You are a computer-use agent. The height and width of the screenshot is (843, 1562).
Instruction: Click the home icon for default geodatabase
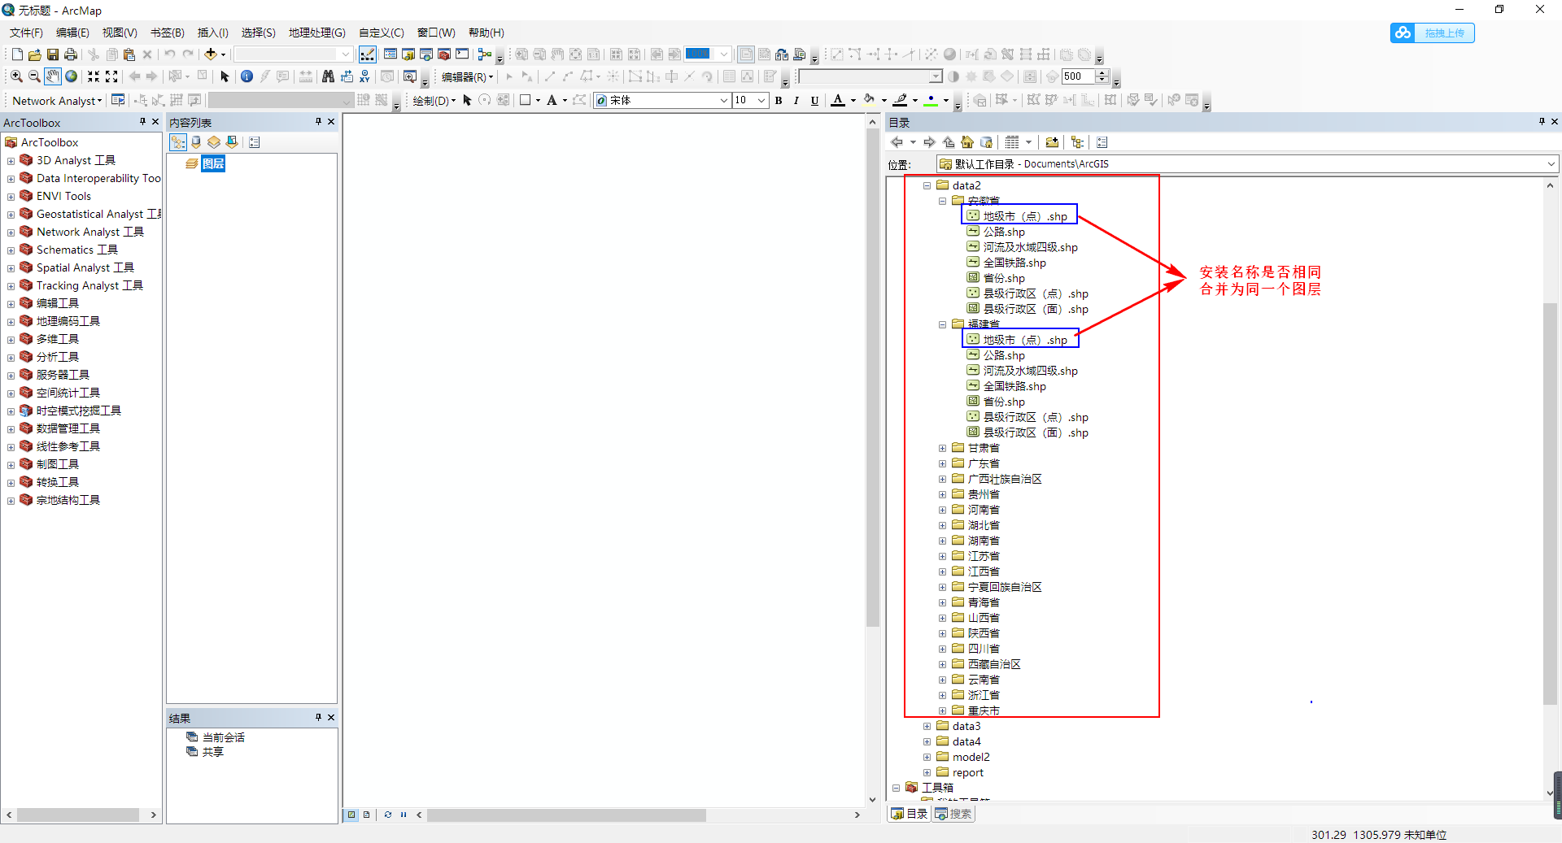coord(986,142)
